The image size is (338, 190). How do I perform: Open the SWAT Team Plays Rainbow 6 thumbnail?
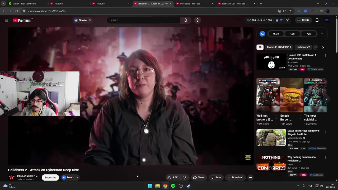point(271,137)
